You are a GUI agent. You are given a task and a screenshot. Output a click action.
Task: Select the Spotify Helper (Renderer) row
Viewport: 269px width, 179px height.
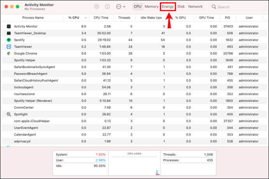click(134, 101)
